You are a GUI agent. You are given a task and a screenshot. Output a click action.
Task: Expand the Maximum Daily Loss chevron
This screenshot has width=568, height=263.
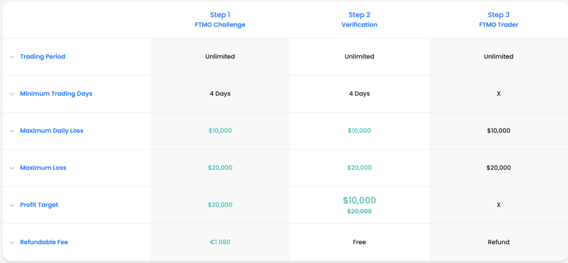[x=12, y=131]
